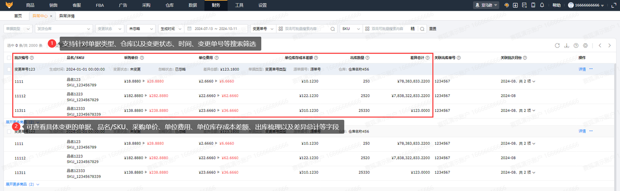Open the 设置 menu
The image size is (620, 191).
pos(263,5)
